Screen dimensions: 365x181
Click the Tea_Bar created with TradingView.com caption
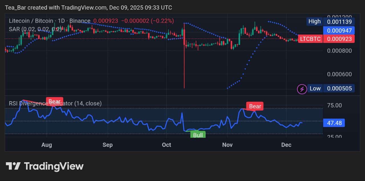pos(89,8)
